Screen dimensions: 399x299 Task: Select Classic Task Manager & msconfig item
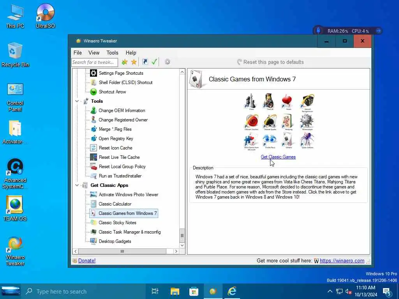coord(129,232)
